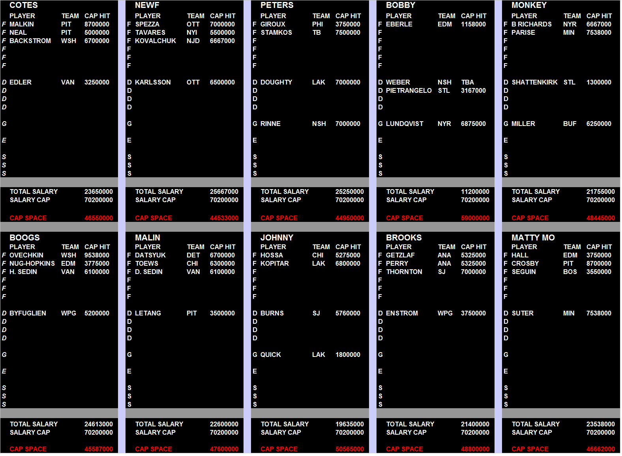622x456 pixels.
Task: Click the TAVARES player cell
Action: coord(150,32)
